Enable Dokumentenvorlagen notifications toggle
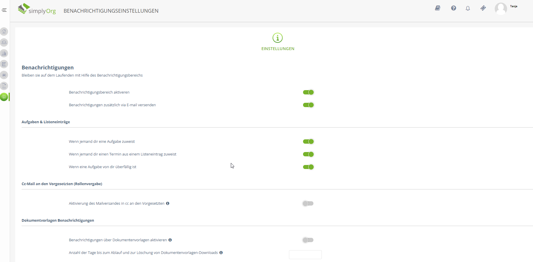The width and height of the screenshot is (533, 262). point(308,240)
